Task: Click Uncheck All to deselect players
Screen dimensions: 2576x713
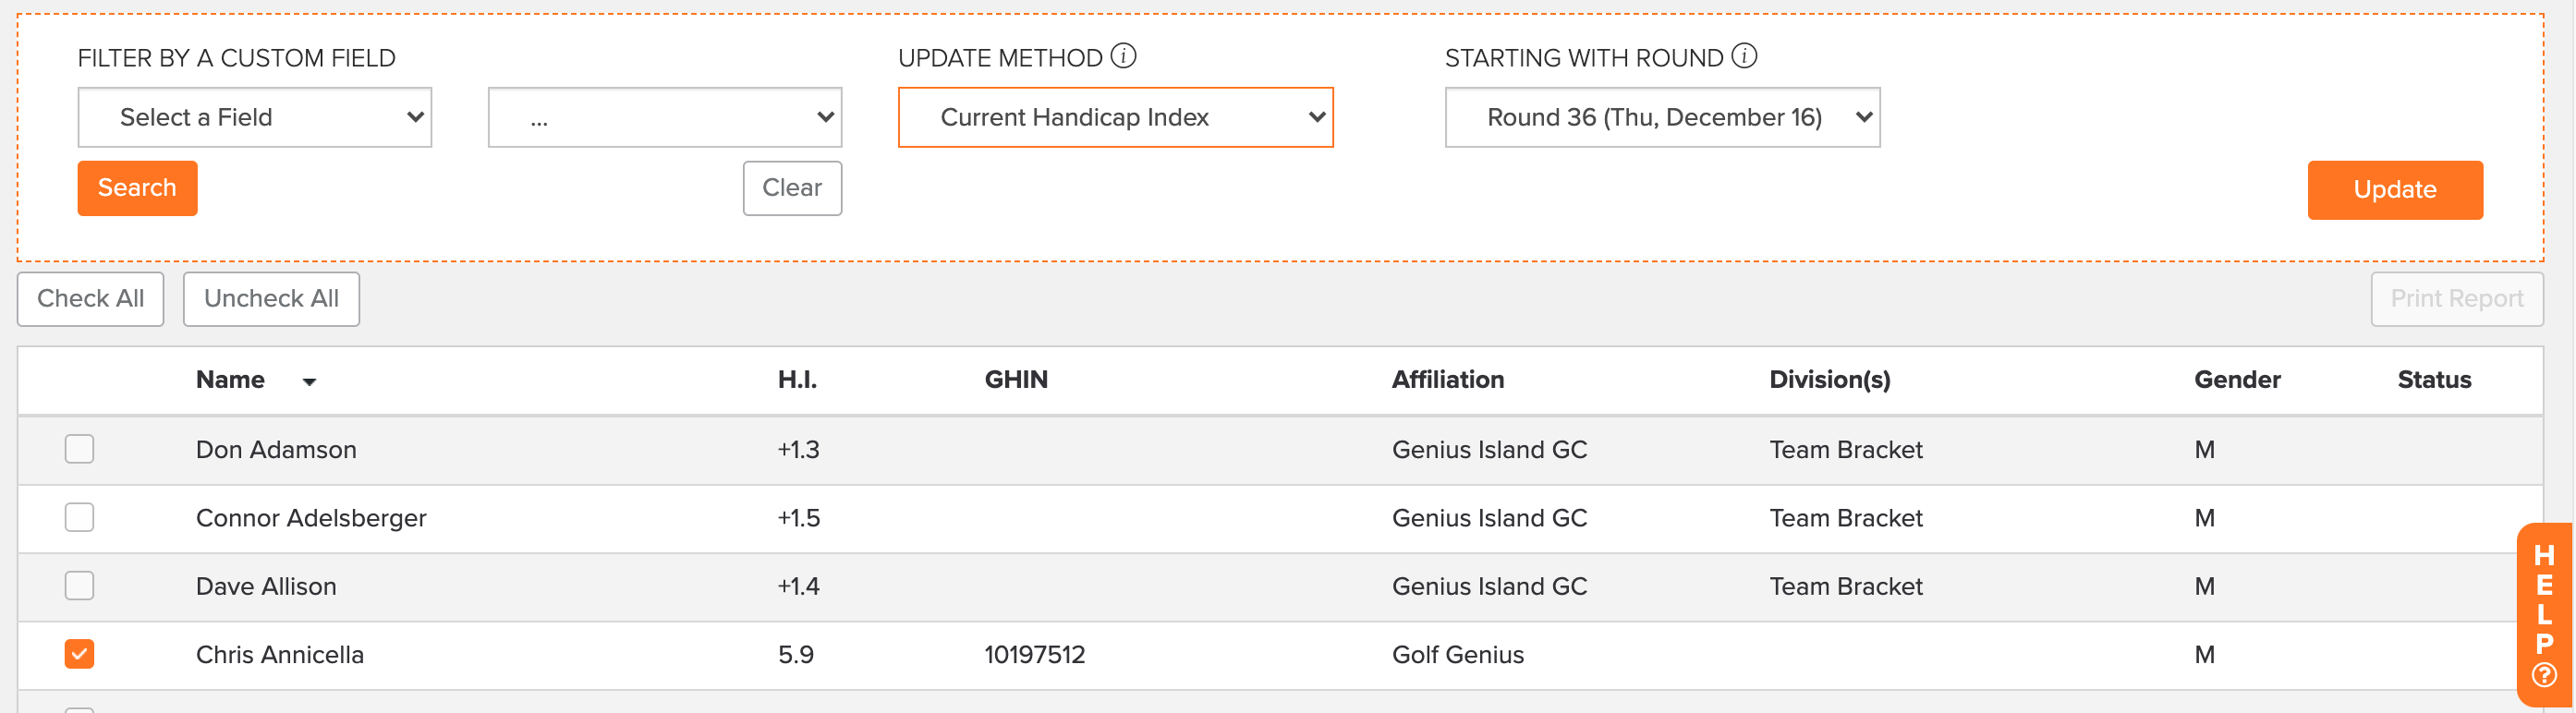Action: (271, 298)
